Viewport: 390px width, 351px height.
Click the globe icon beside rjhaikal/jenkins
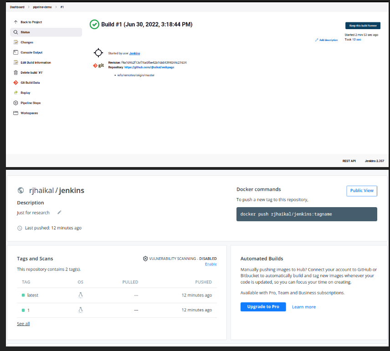(x=21, y=190)
